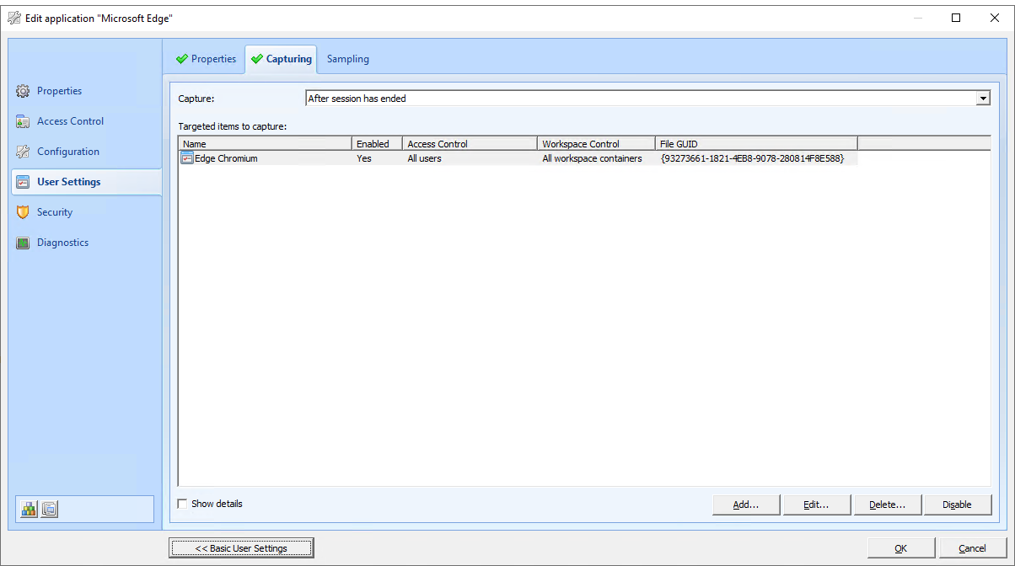Open Diagnostics via its green chart icon
This screenshot has height=566, width=1015.
(x=23, y=242)
